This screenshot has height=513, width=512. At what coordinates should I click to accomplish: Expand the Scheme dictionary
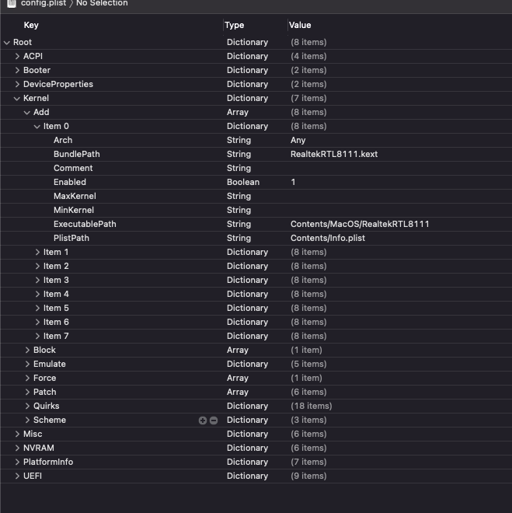click(27, 420)
